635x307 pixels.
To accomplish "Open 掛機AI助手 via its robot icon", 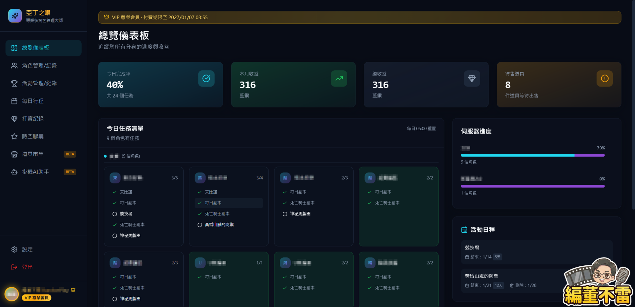I will point(14,172).
